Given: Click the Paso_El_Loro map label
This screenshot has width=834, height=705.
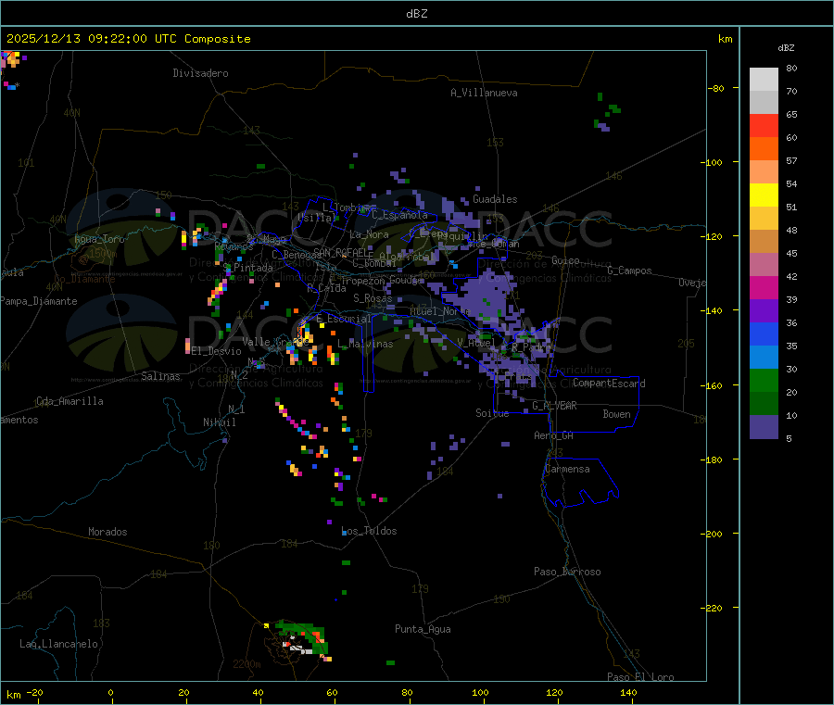Looking at the screenshot, I should tap(641, 677).
